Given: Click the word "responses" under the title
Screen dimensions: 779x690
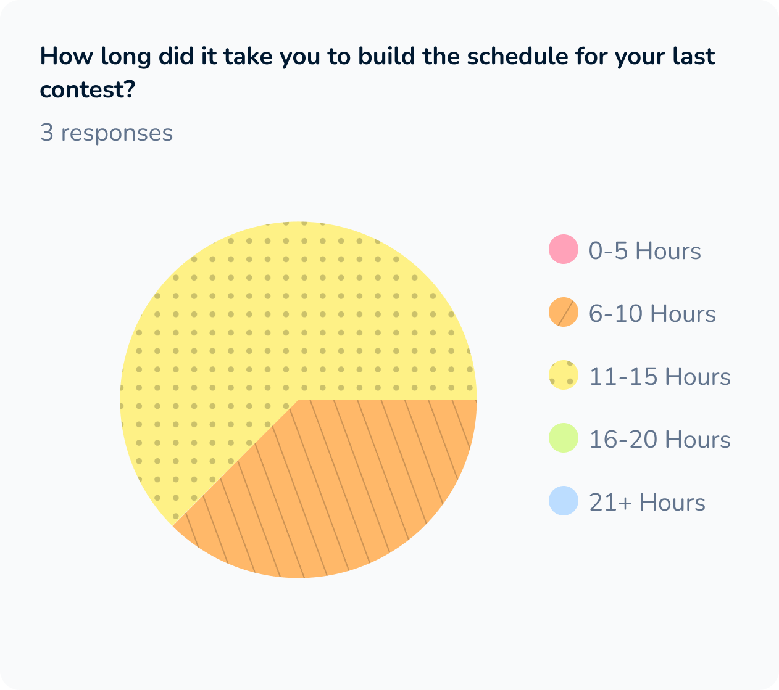Looking at the screenshot, I should click(117, 133).
